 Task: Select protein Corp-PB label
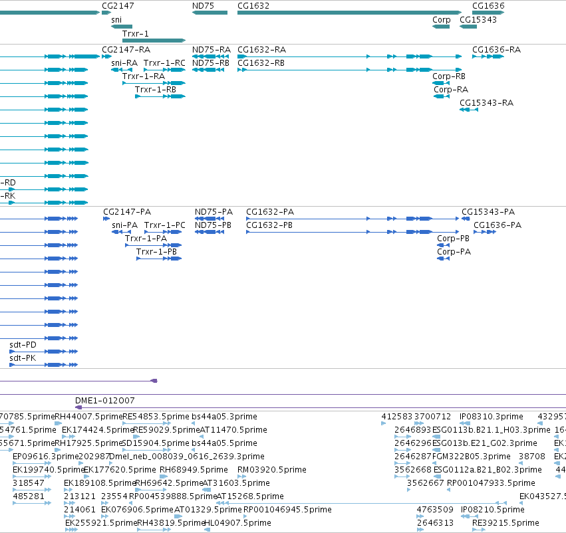[x=453, y=239]
